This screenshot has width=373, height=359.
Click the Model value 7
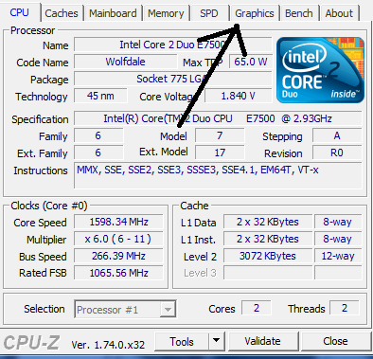[x=220, y=135]
